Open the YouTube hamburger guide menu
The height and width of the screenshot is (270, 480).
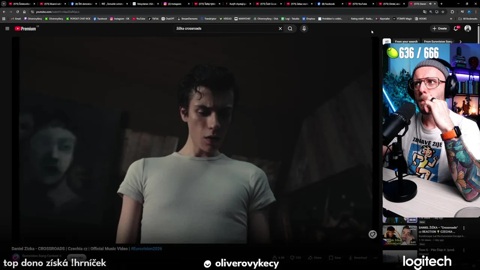click(7, 28)
